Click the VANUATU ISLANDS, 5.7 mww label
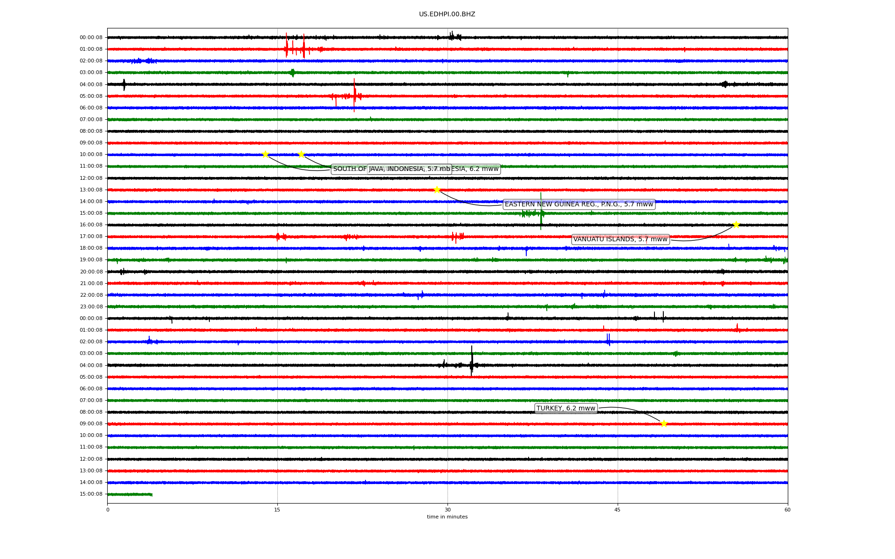 point(620,239)
